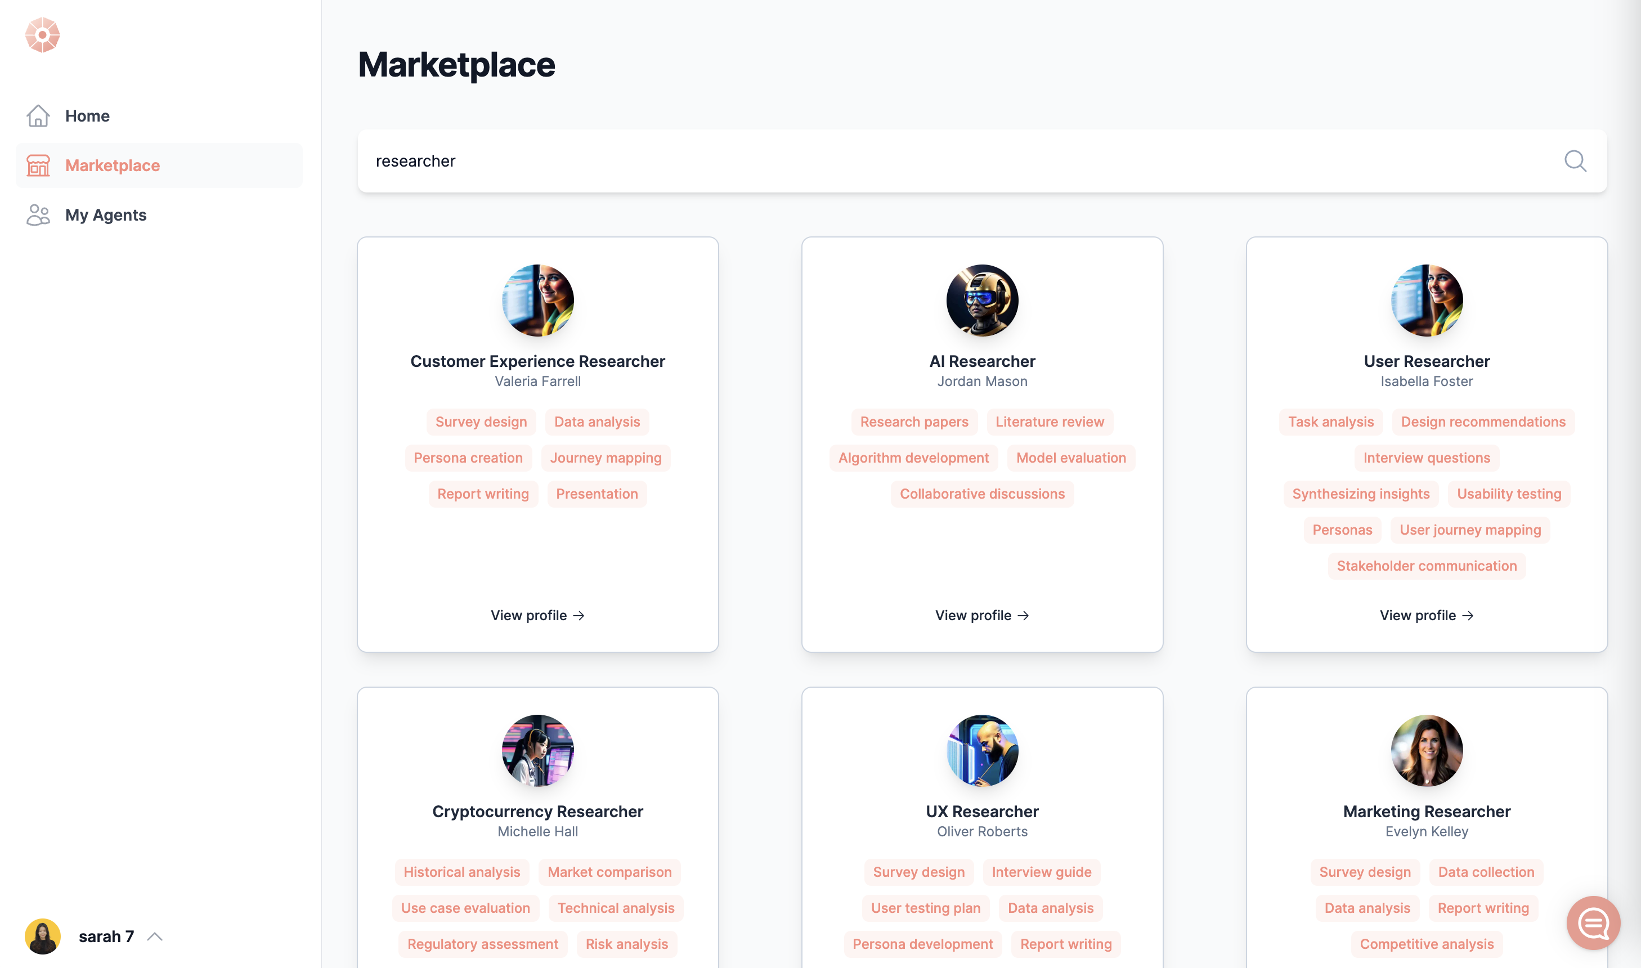Viewport: 1641px width, 968px height.
Task: Click the app logo at top left
Action: [42, 34]
